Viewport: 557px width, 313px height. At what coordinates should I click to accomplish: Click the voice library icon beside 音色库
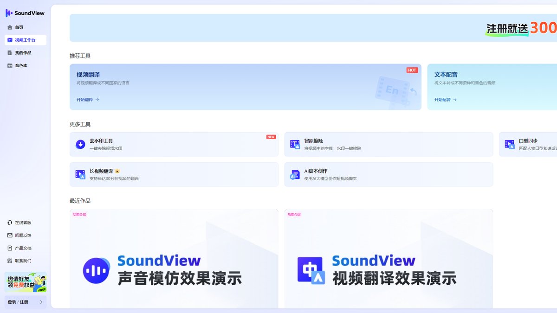[x=10, y=66]
